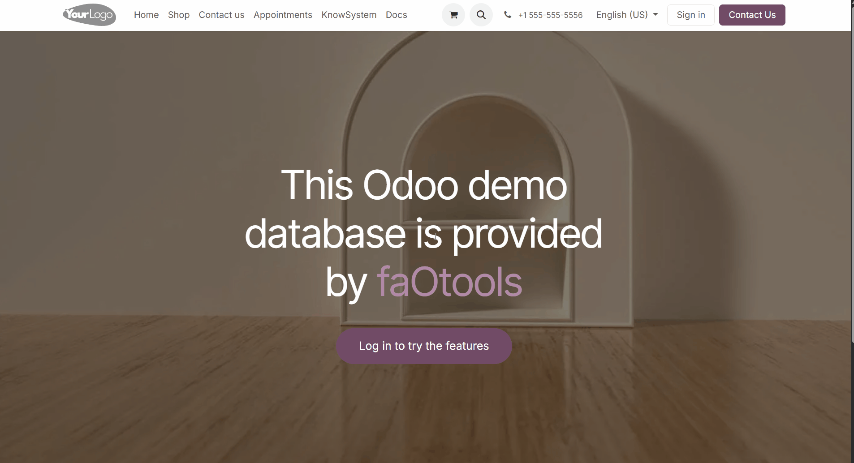Open Contact us in navigation menu
This screenshot has height=463, width=854.
[221, 15]
